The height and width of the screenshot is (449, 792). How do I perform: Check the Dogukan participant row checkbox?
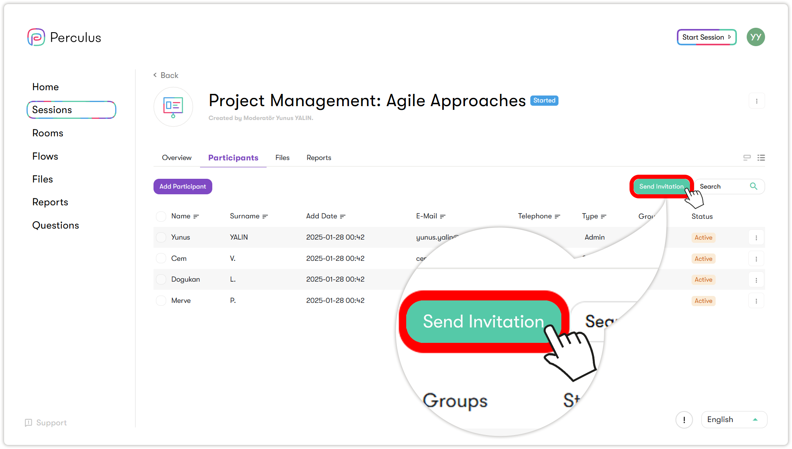pyautogui.click(x=161, y=280)
